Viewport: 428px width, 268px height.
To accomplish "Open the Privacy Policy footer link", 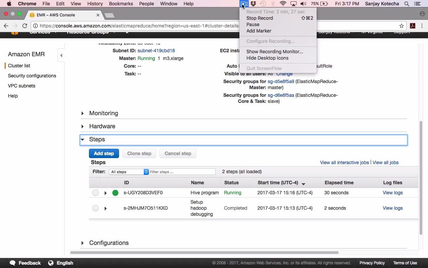I will pyautogui.click(x=372, y=263).
